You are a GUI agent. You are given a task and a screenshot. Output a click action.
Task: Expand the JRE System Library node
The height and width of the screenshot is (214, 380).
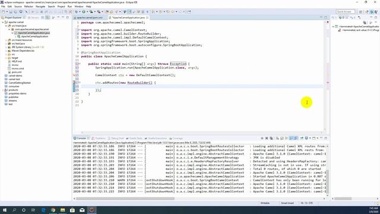click(7, 47)
